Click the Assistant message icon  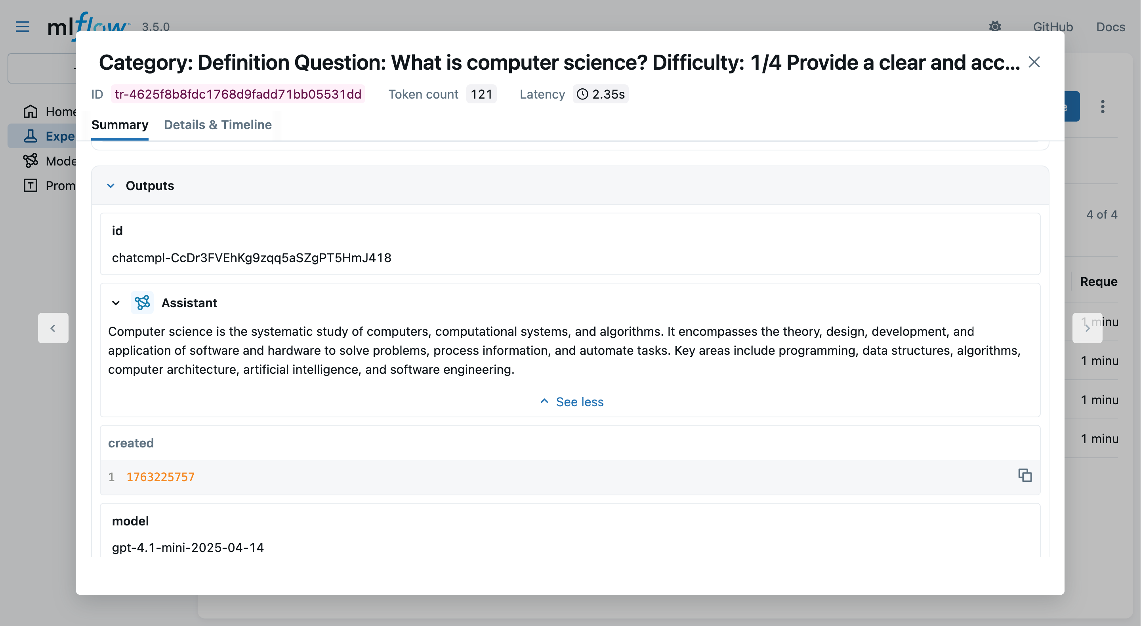point(142,303)
